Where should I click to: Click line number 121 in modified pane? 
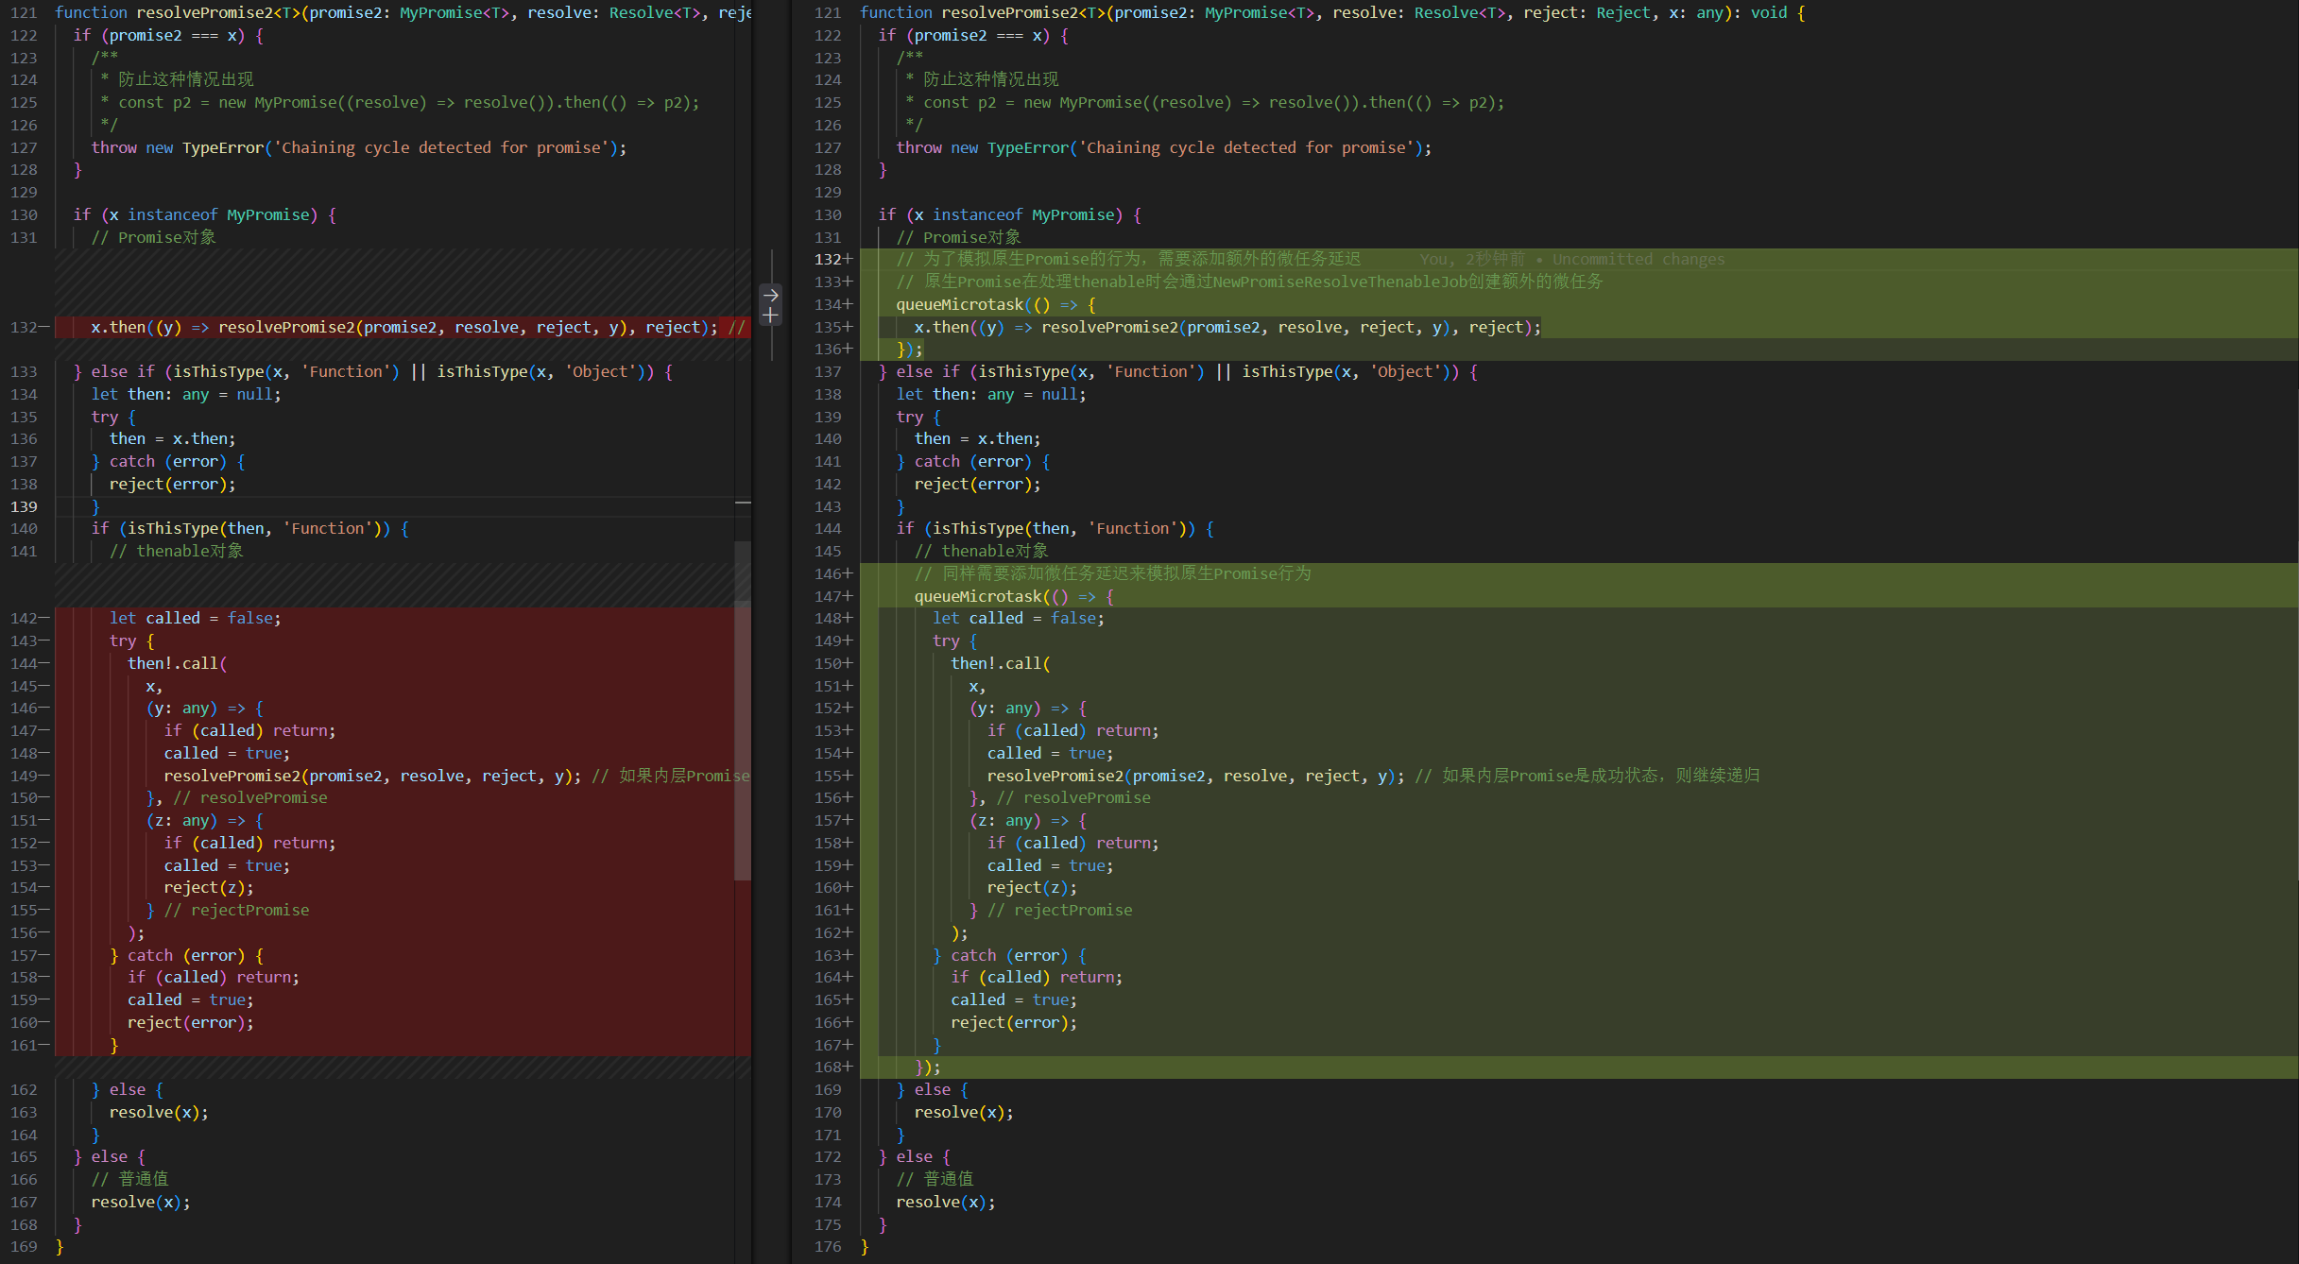pyautogui.click(x=827, y=12)
